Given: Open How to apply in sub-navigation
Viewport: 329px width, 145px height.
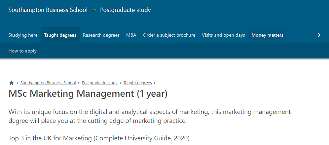Looking at the screenshot, I should (22, 51).
